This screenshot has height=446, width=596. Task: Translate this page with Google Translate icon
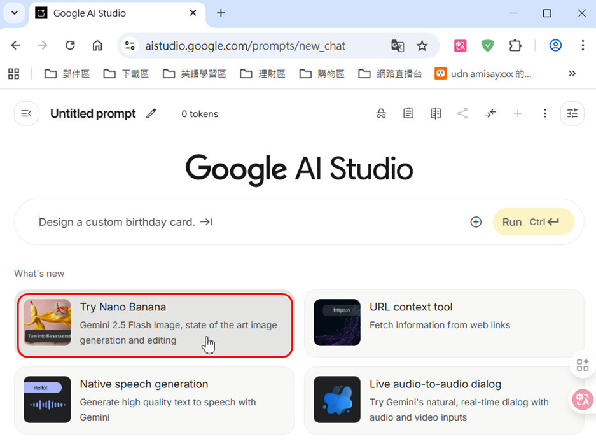click(x=398, y=46)
